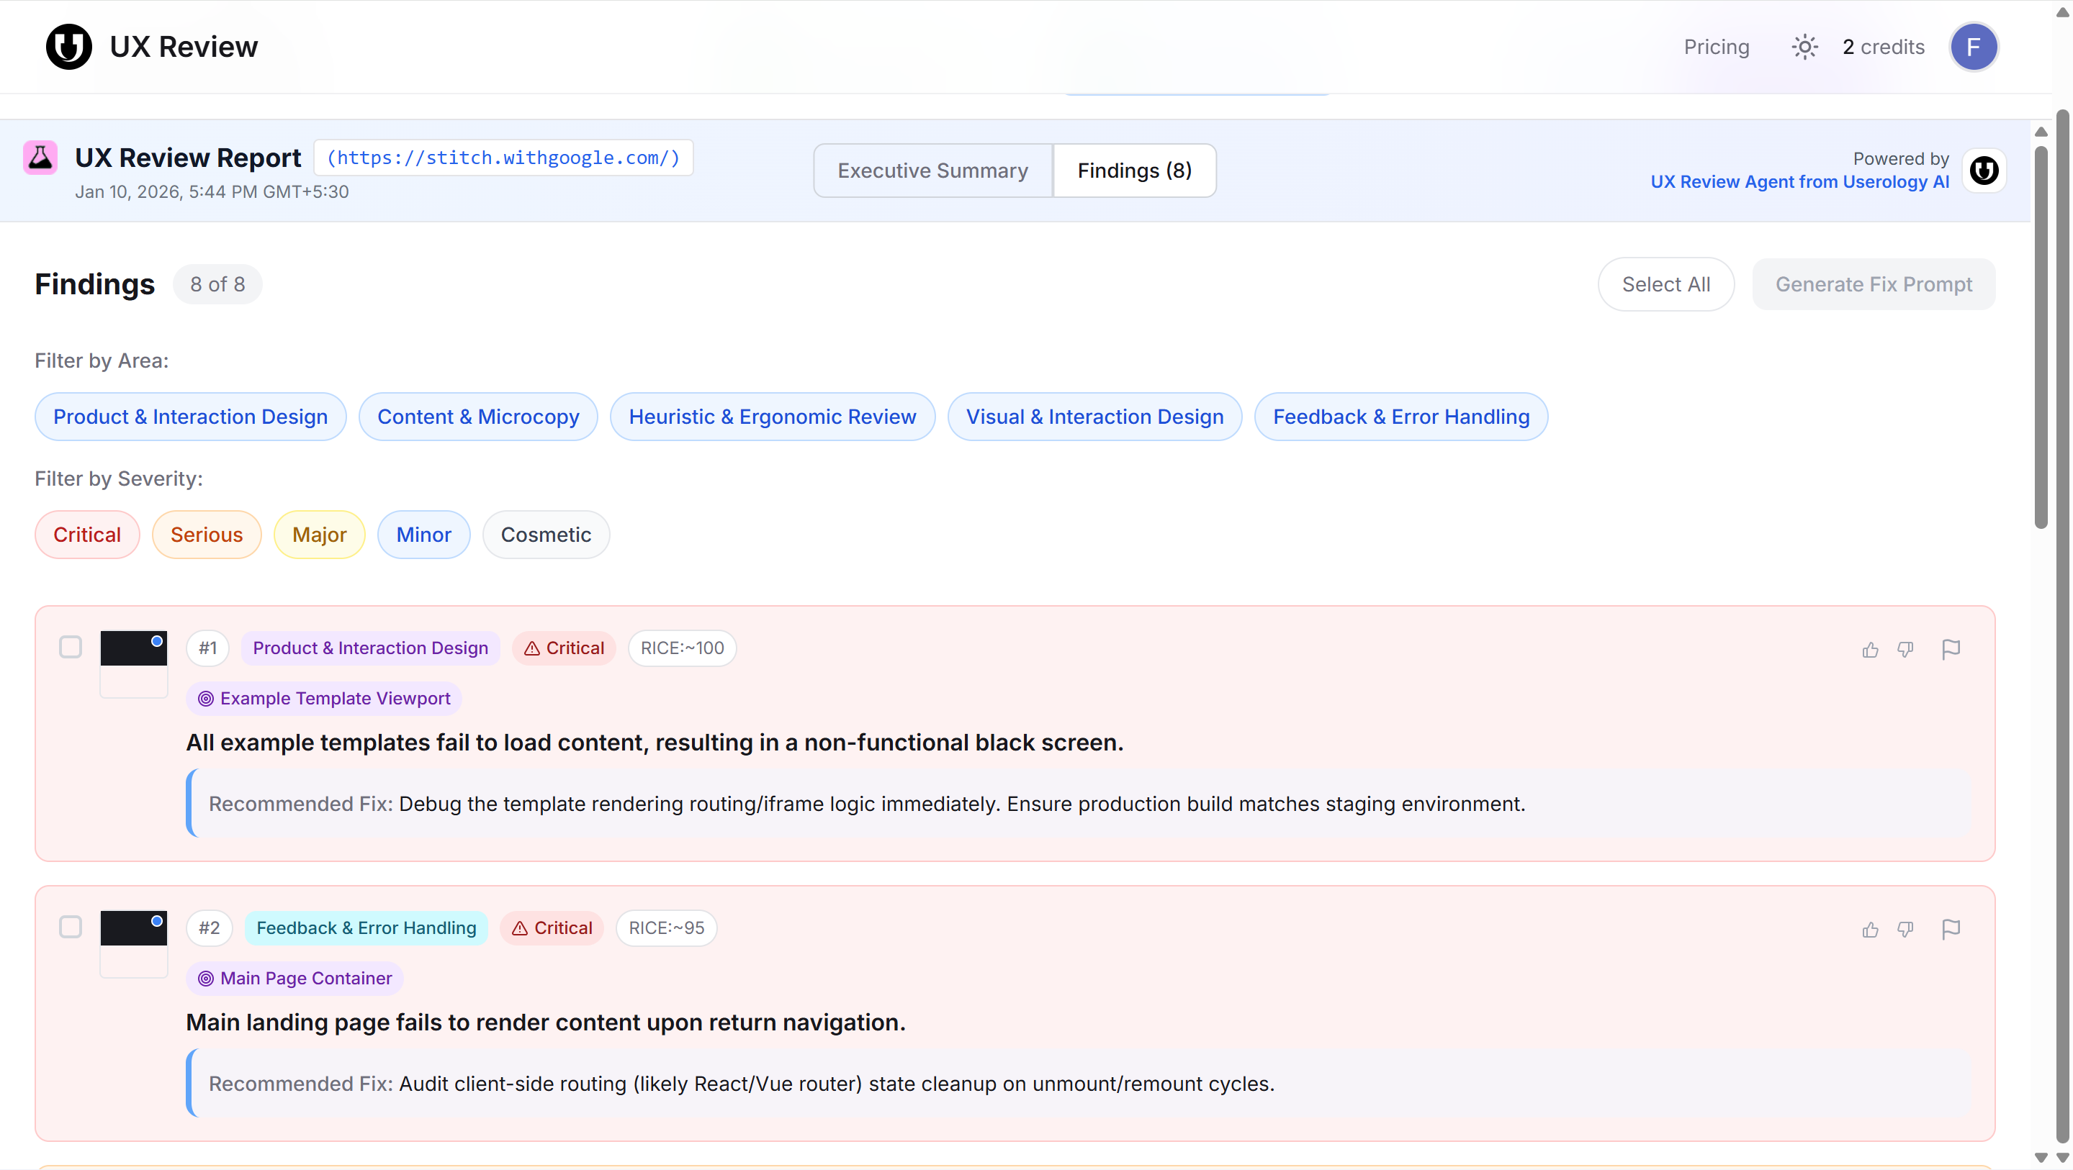Toggle the Cosmetic severity filter

[546, 534]
